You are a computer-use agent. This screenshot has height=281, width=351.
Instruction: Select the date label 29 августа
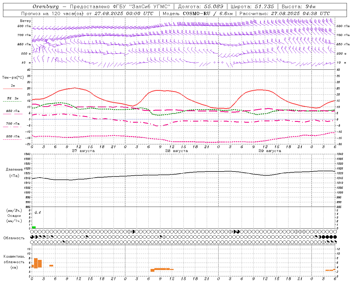coord(270,151)
